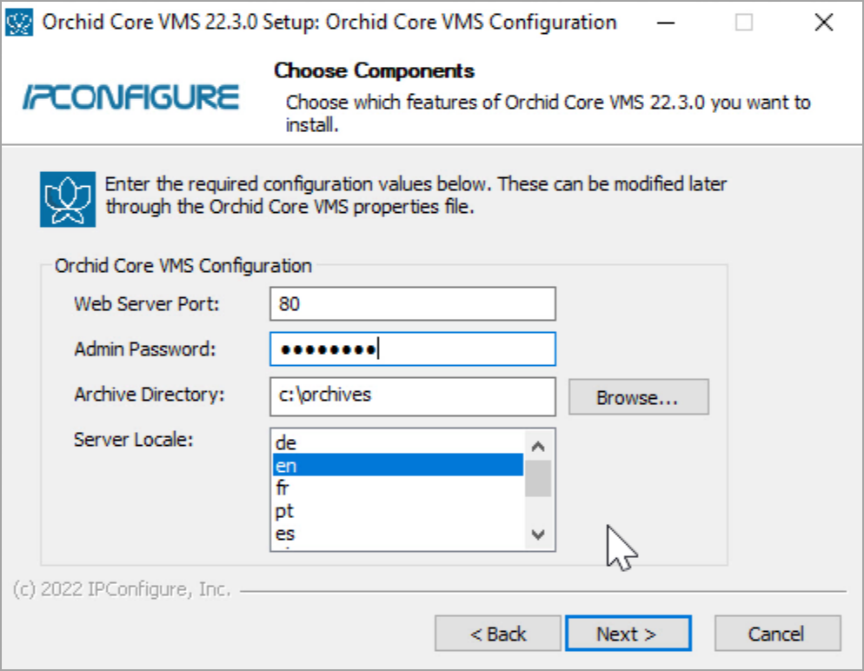Viewport: 864px width, 671px height.
Task: Proceed with the Next button
Action: pyautogui.click(x=627, y=634)
